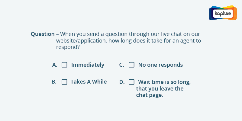Tick the Takes A While checkbox

point(64,82)
